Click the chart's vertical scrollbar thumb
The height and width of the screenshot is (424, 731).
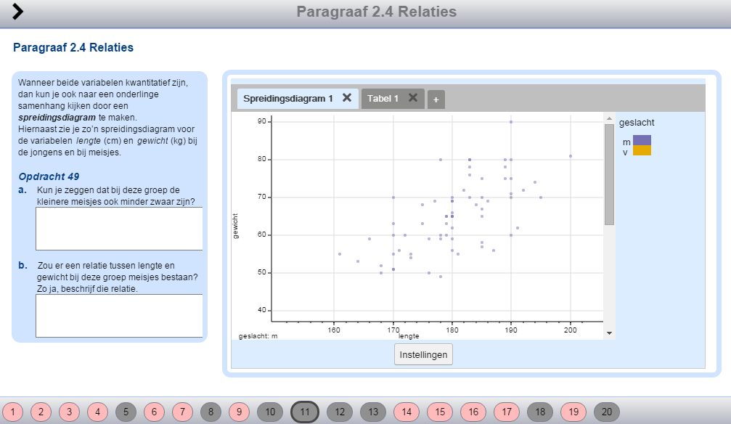click(x=609, y=174)
